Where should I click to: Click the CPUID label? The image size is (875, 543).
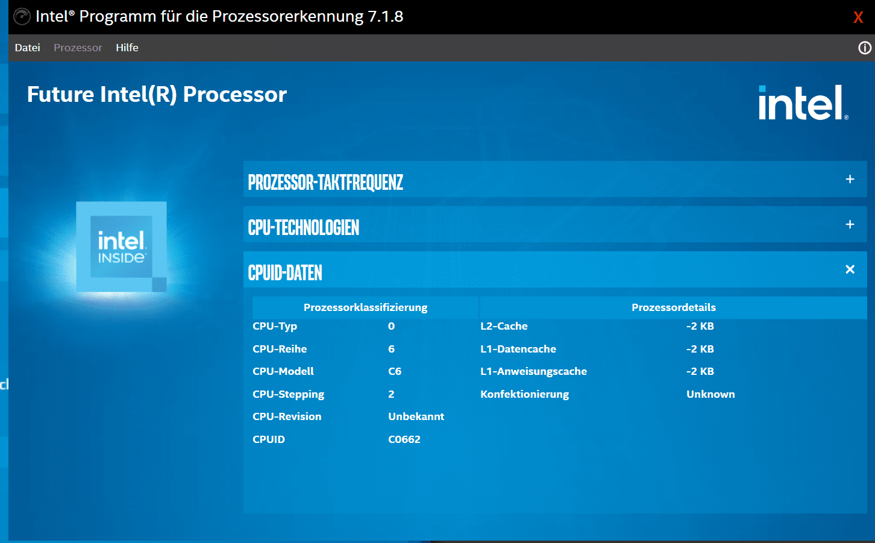coord(269,439)
